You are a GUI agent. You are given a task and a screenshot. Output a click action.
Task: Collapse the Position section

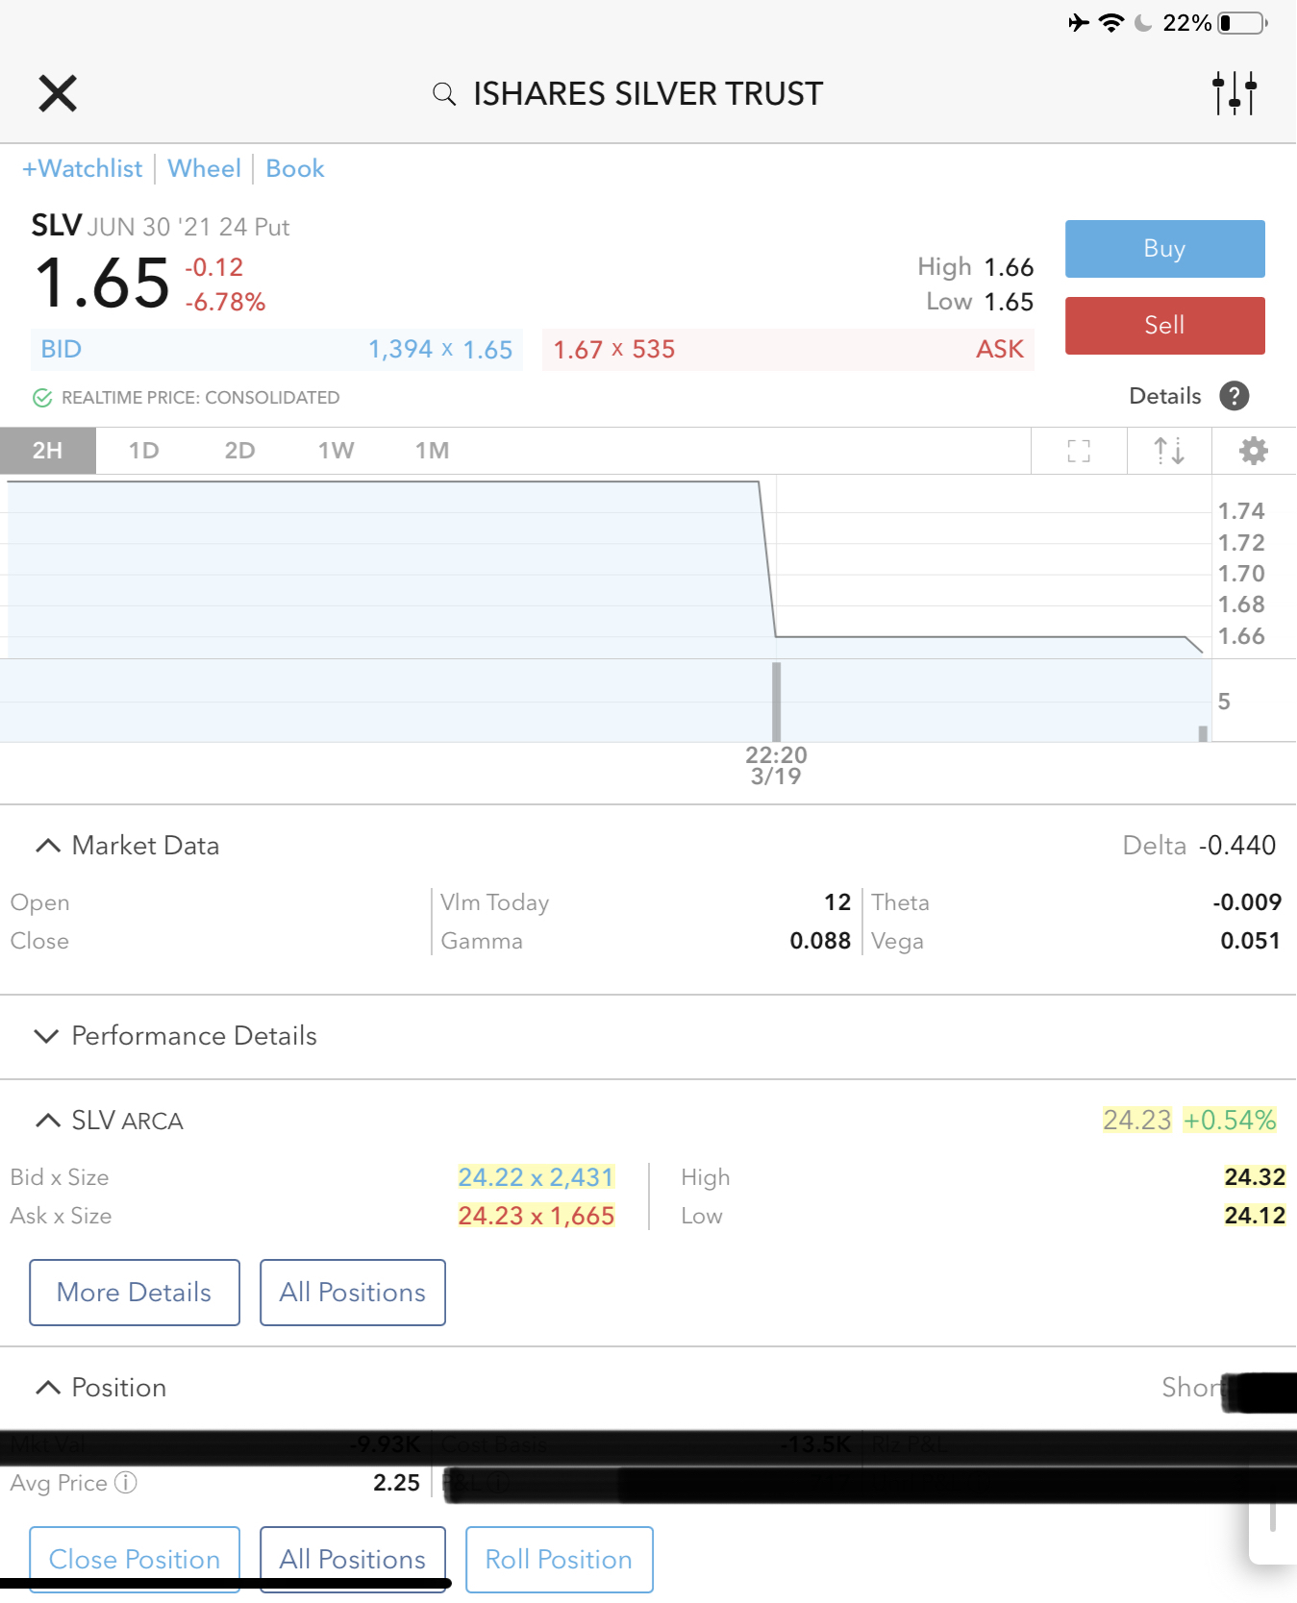pos(47,1388)
